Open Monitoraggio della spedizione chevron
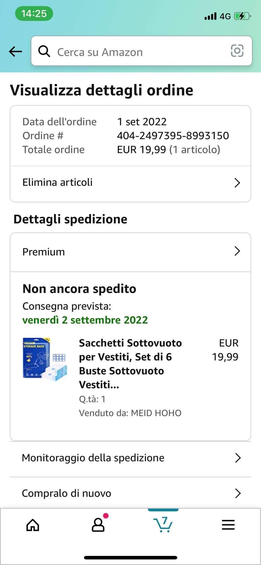This screenshot has height=565, width=261. (238, 458)
